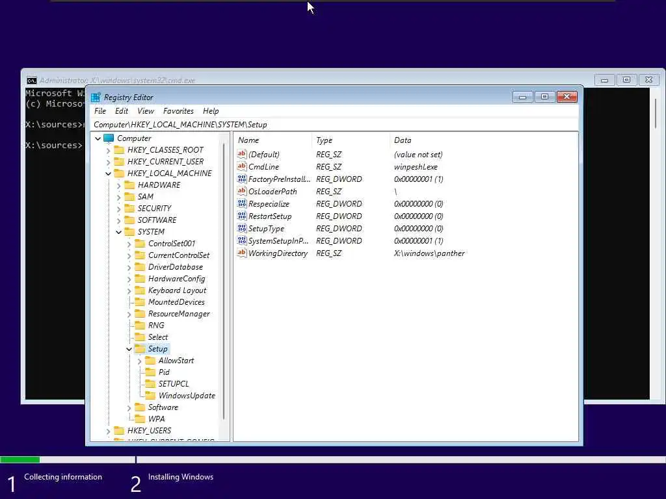Select the Software key under SYSTEM

point(163,407)
